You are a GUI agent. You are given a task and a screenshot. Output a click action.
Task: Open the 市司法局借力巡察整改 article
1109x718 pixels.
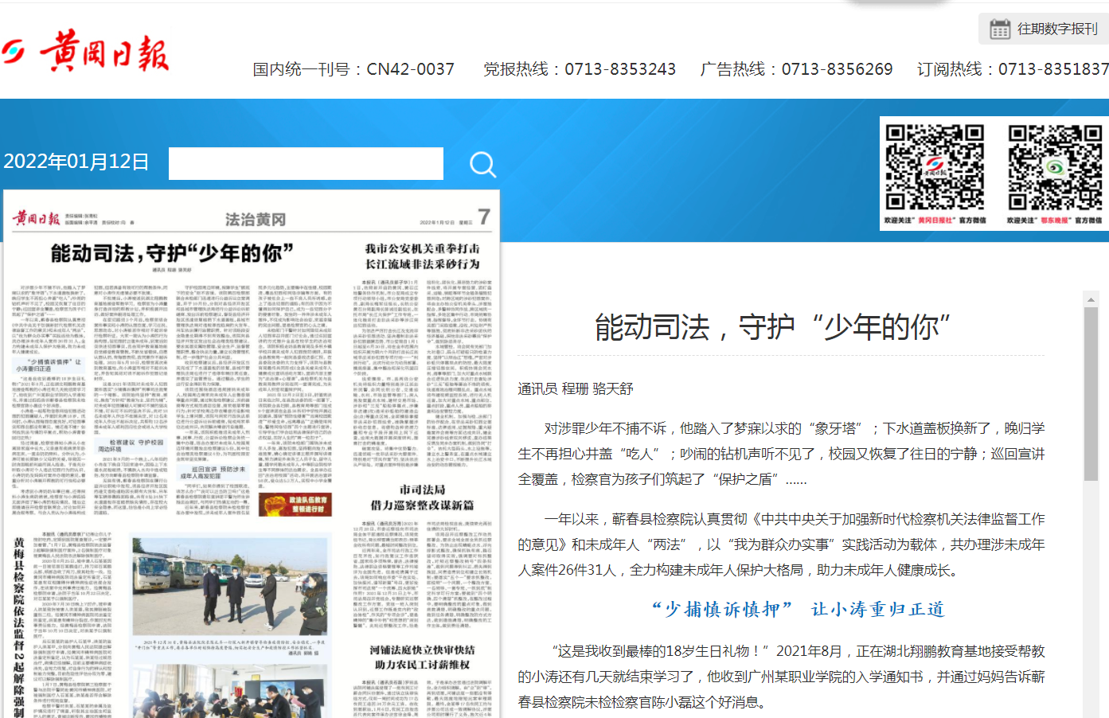tap(422, 498)
